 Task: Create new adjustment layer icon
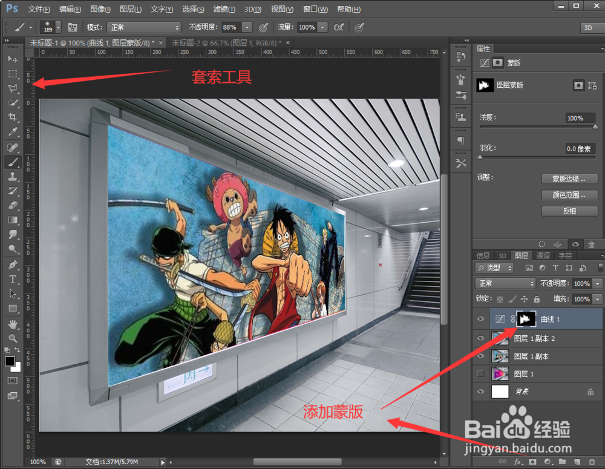pos(548,461)
